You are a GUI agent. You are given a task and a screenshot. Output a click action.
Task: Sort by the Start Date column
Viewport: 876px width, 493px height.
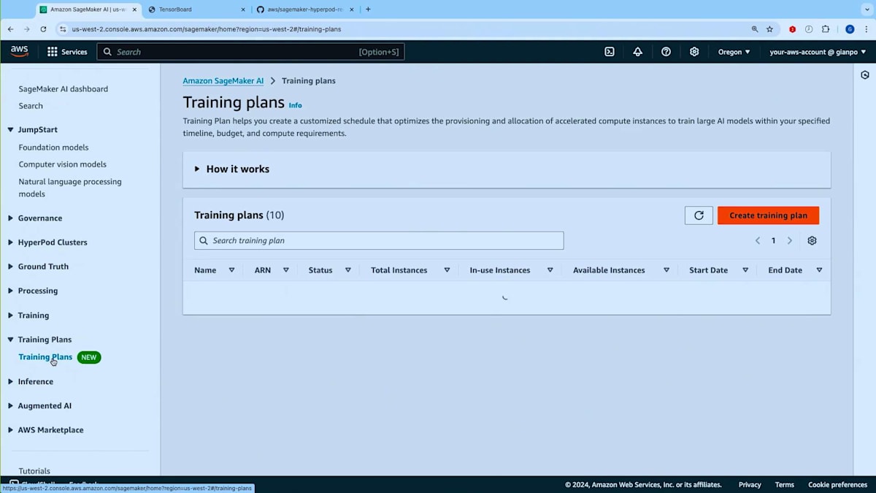tap(745, 270)
